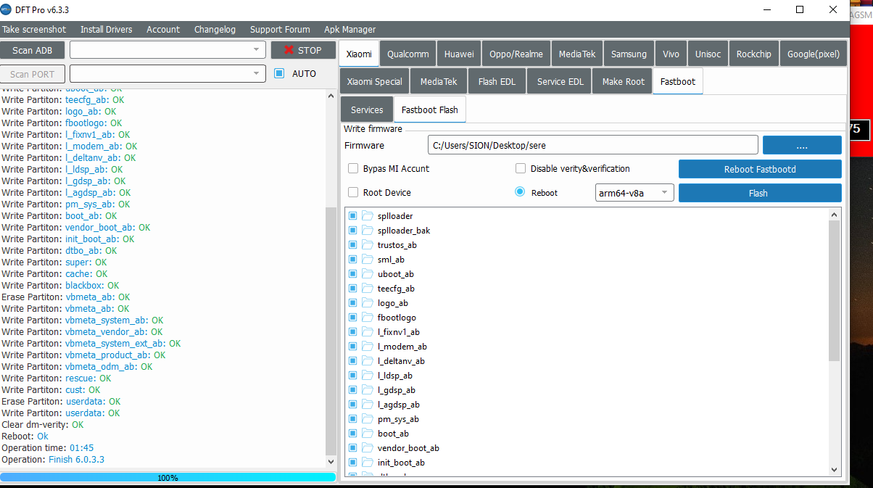Click the blue Flash button

click(x=759, y=193)
